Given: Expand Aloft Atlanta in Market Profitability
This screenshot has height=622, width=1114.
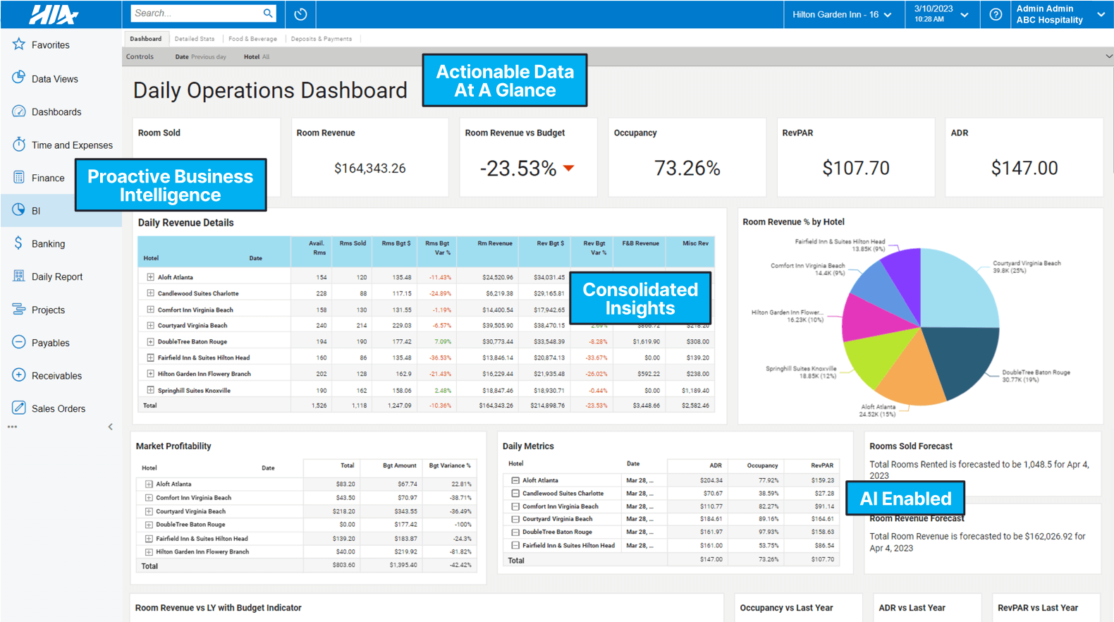Looking at the screenshot, I should [149, 484].
